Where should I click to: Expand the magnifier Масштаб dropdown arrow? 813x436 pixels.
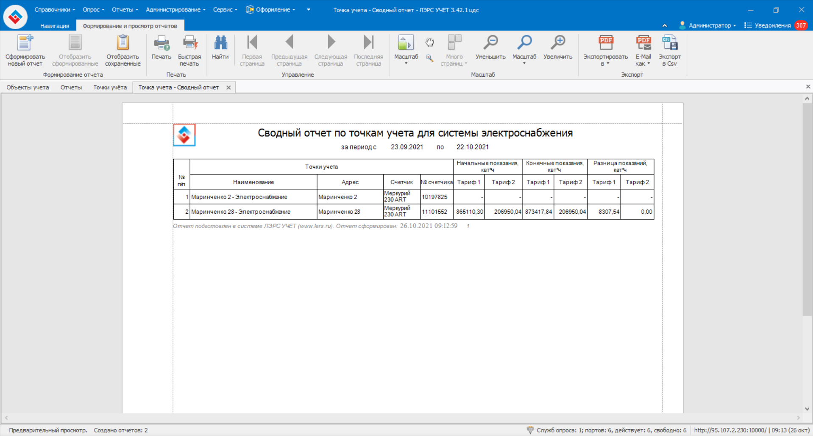[524, 63]
